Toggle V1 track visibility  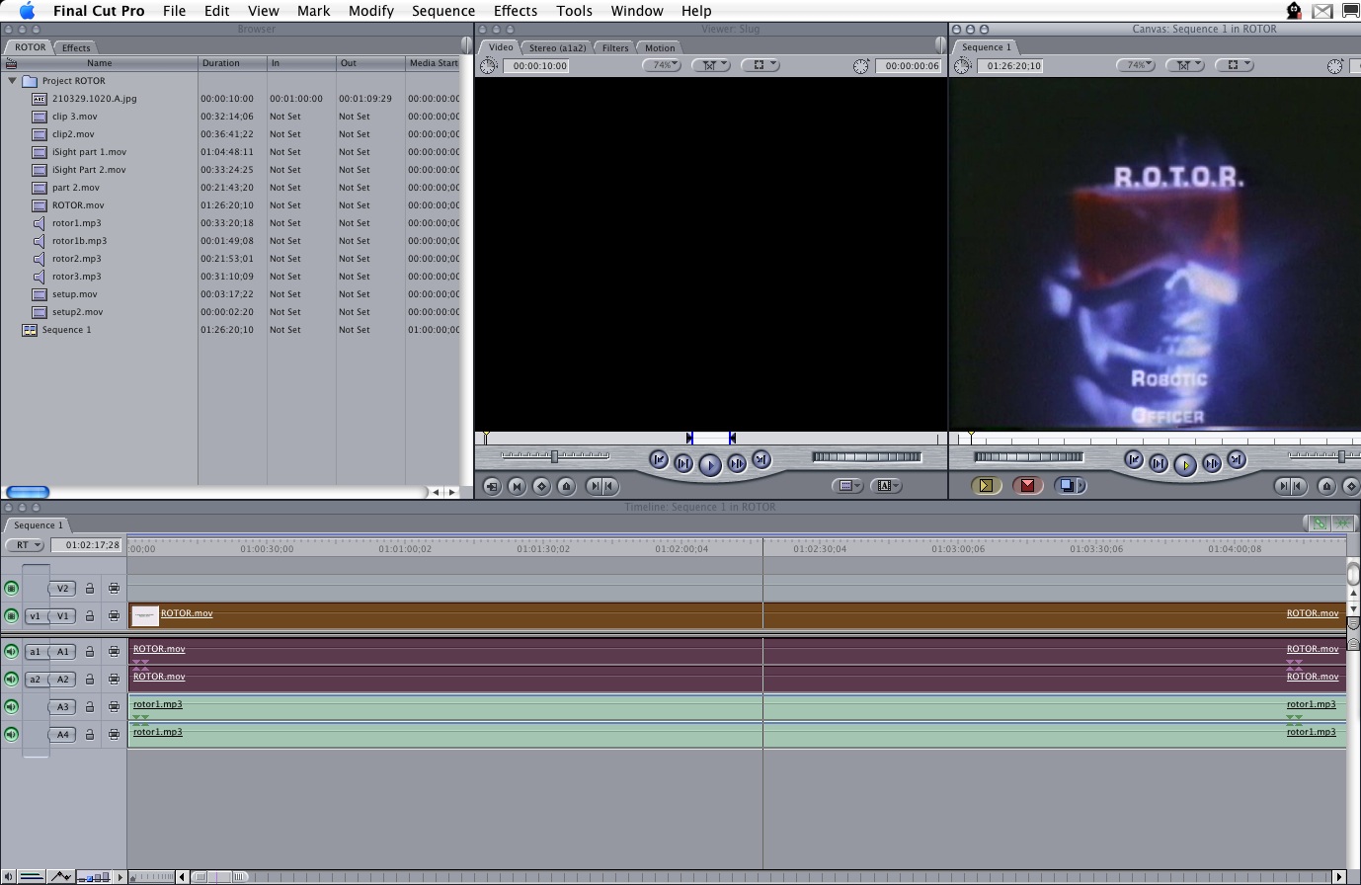click(11, 616)
